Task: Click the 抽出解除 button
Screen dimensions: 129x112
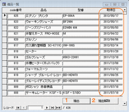Action: point(104,101)
